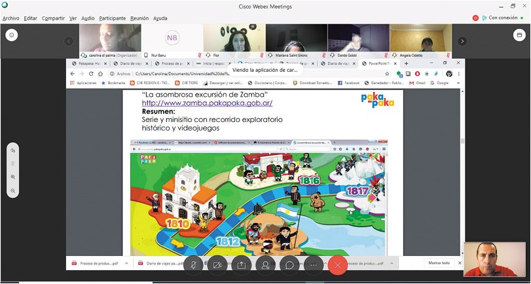Image resolution: width=531 pixels, height=284 pixels.
Task: Open Chrome profile avatar
Action: (449, 74)
